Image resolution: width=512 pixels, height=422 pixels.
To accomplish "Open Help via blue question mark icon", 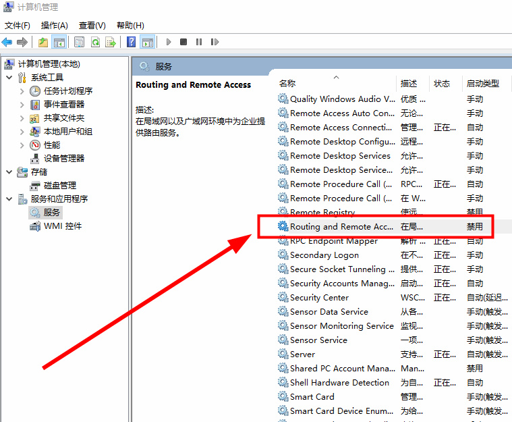I will coord(132,42).
